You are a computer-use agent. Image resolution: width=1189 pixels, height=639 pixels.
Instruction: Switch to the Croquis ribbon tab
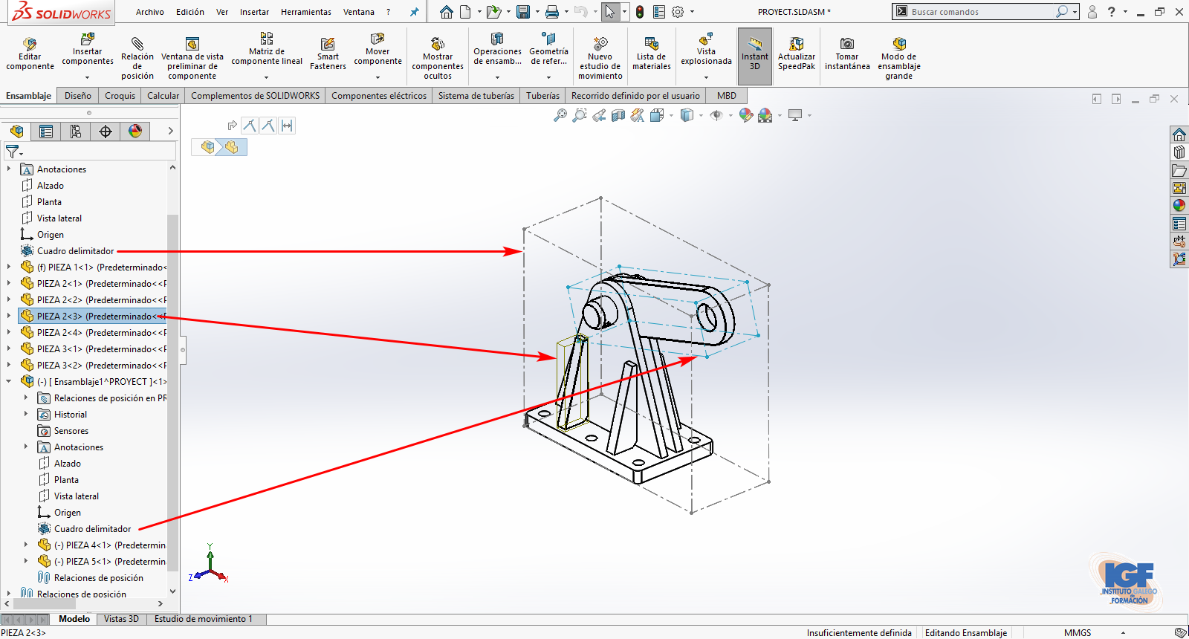point(120,96)
